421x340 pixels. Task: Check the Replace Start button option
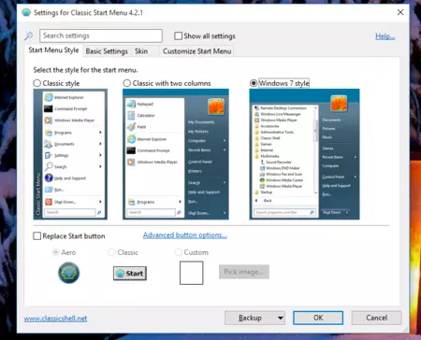coord(37,236)
